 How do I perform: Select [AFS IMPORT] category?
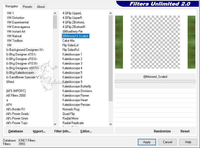(16, 91)
